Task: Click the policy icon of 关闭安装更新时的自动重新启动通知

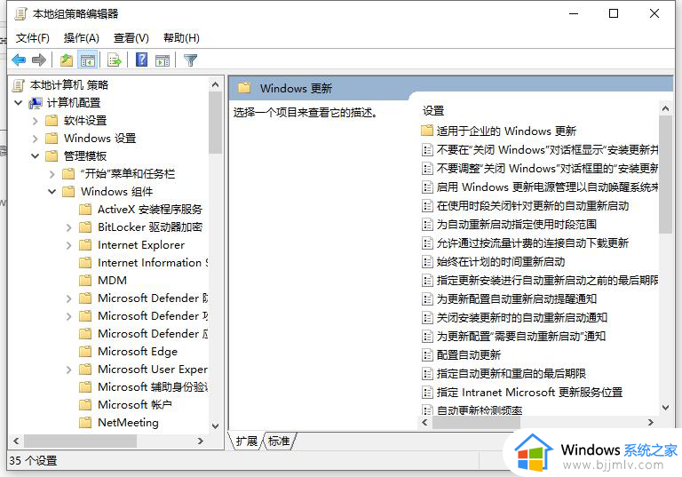Action: pos(427,318)
